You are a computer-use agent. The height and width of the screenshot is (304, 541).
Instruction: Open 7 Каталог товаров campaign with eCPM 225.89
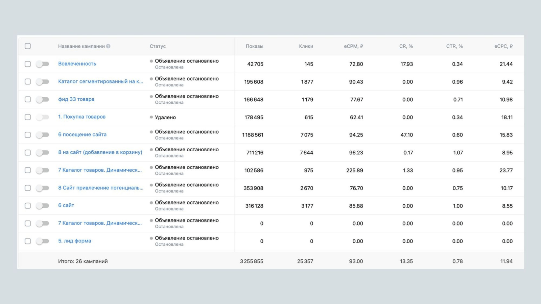click(100, 170)
